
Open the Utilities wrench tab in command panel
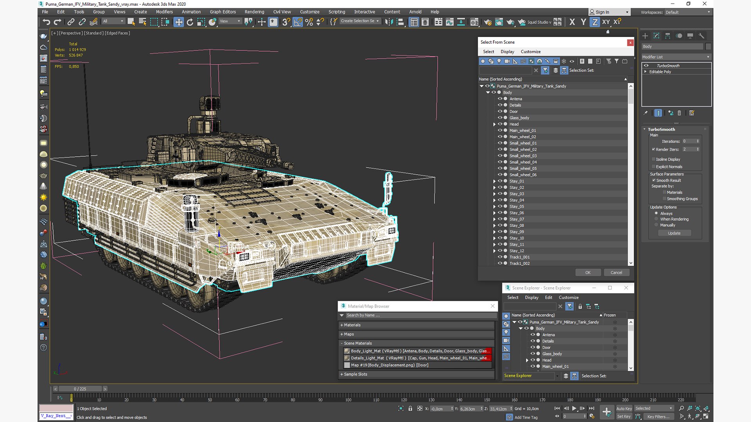(x=702, y=36)
